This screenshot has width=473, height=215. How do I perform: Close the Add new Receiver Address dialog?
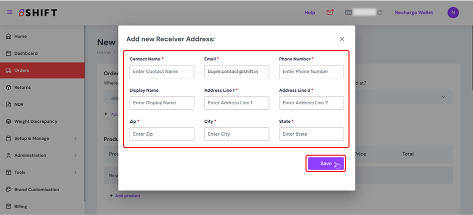coord(342,39)
